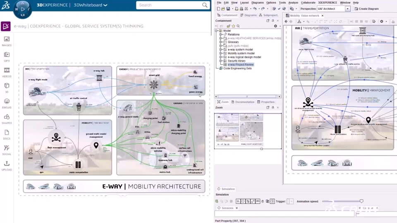Open the Images panel in 3DWhiteboard sidebar
The width and height of the screenshot is (397, 223).
(7, 41)
